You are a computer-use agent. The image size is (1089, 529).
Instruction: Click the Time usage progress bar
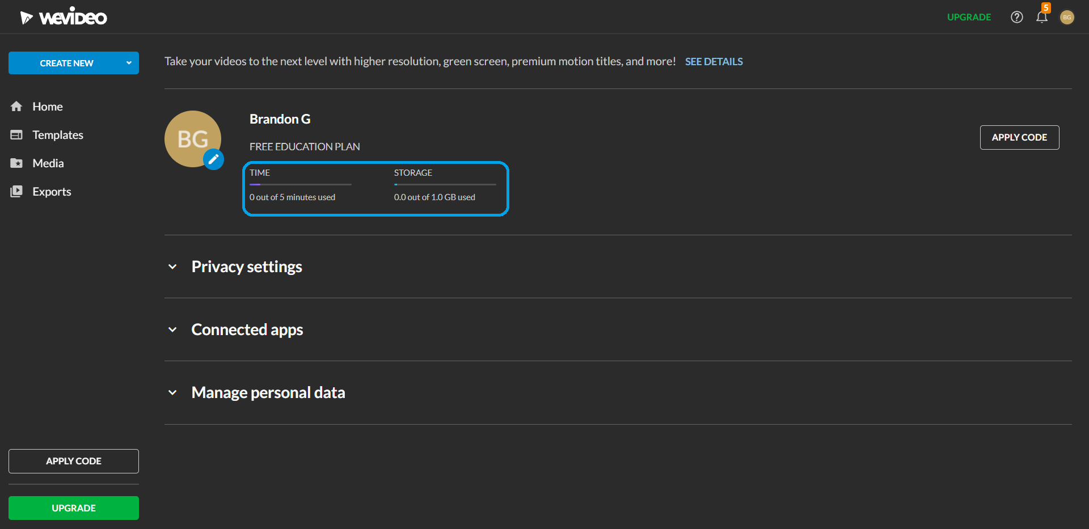(301, 184)
